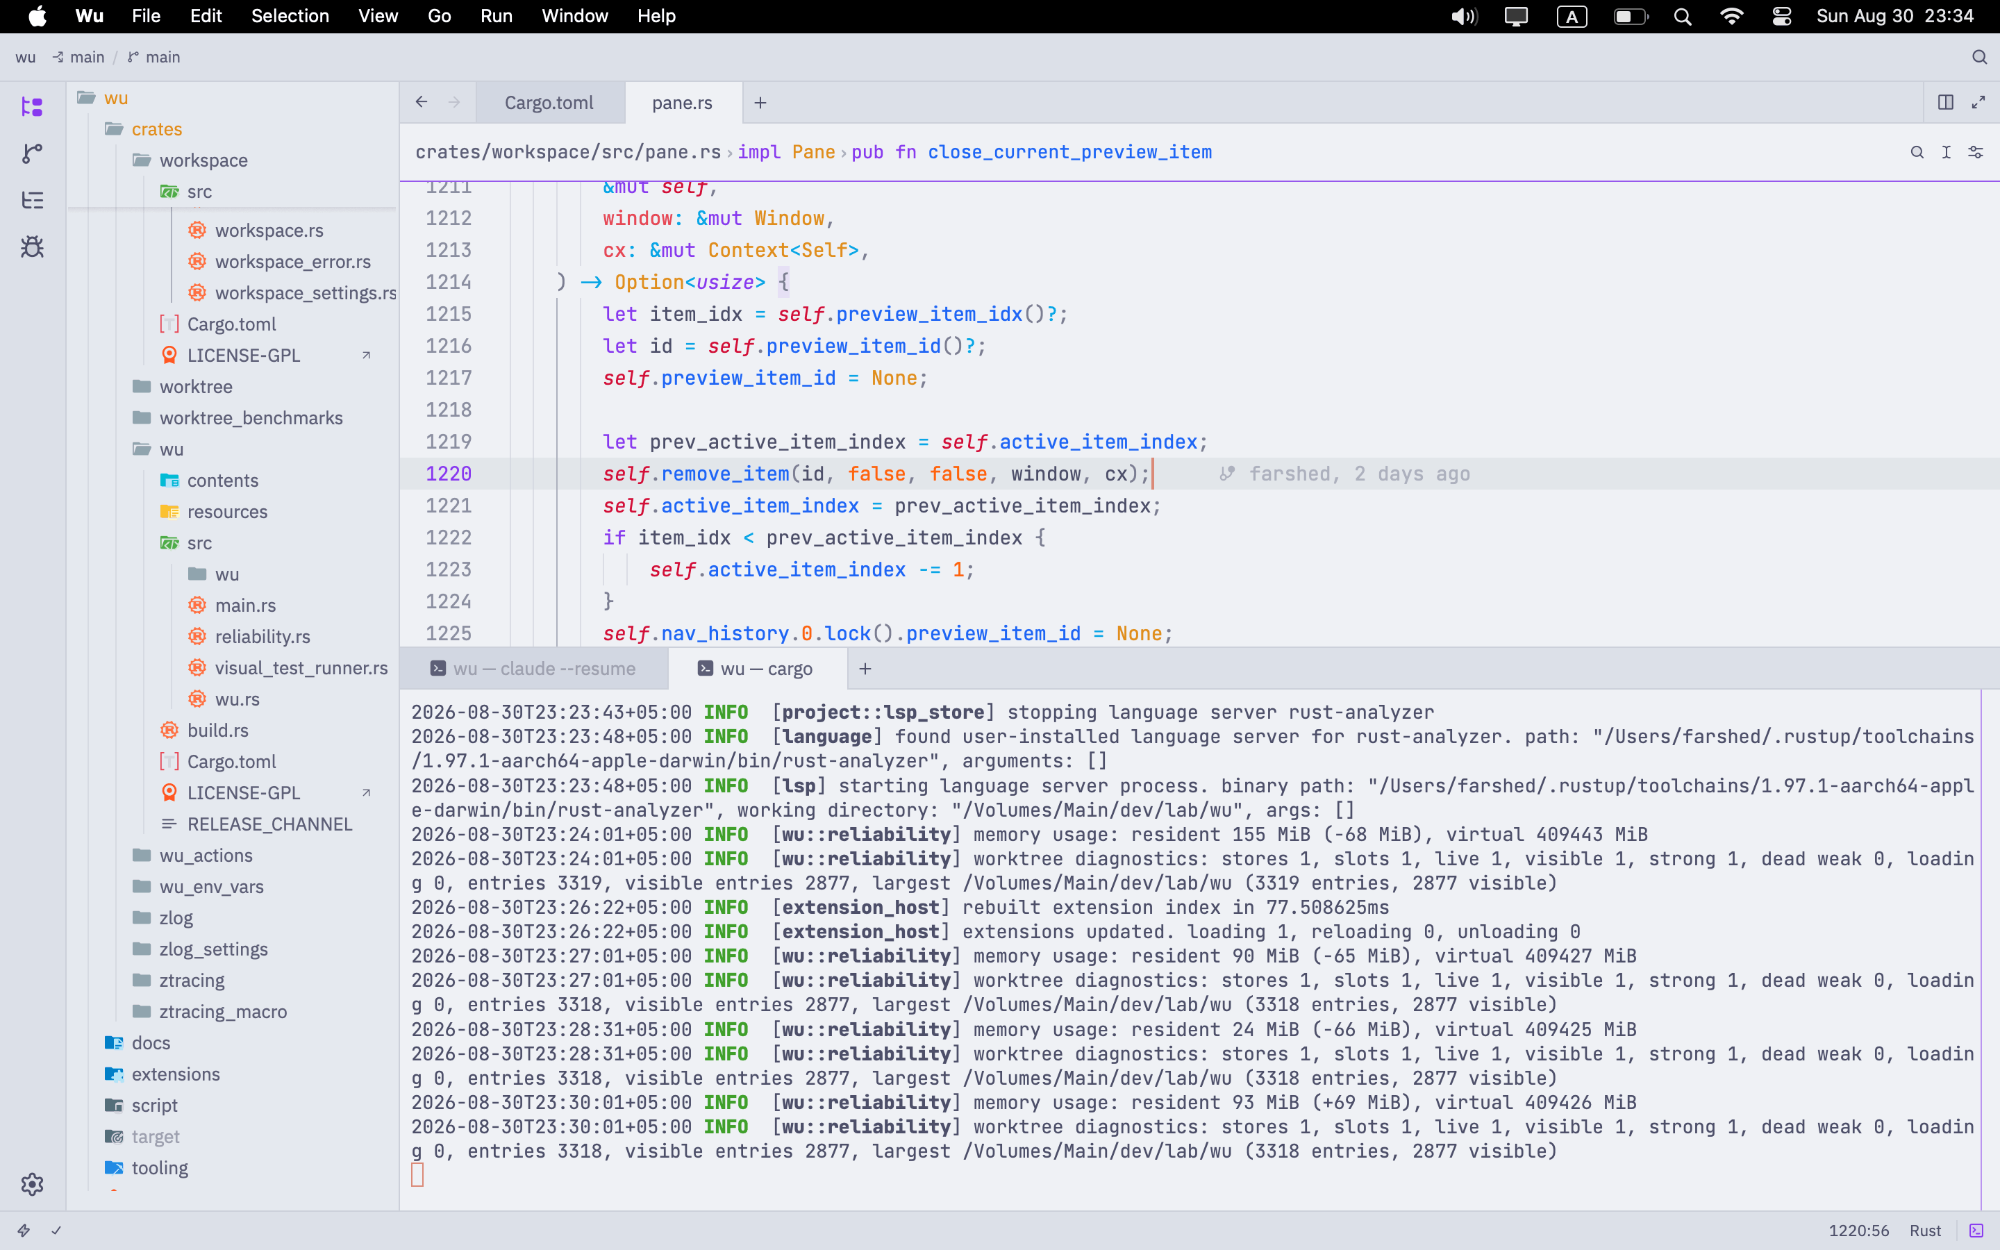Viewport: 2000px width, 1250px height.
Task: Select the wu — cargo terminal tab
Action: coord(756,668)
